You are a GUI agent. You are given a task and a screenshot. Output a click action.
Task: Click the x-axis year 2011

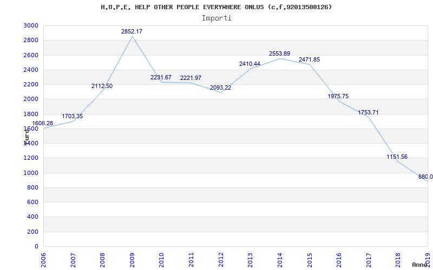pyautogui.click(x=191, y=259)
